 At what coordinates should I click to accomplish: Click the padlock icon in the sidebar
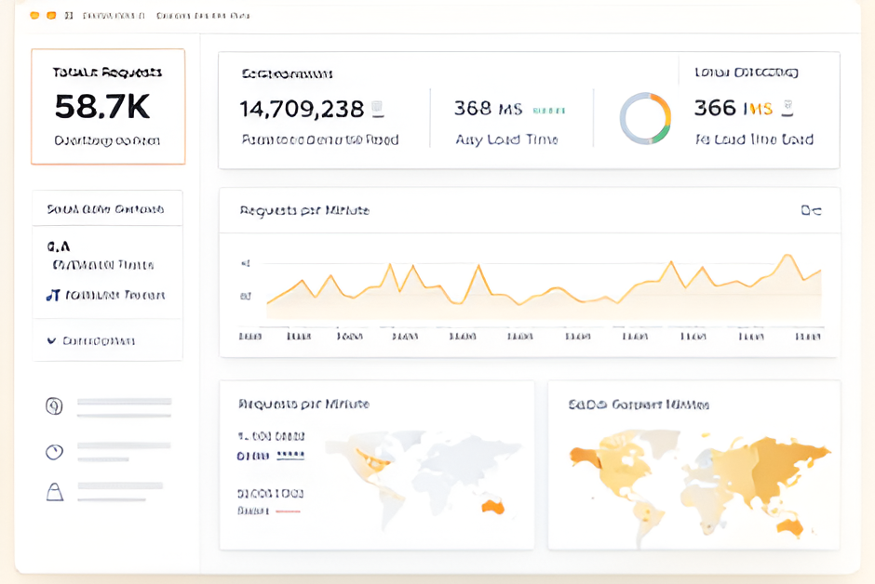click(x=54, y=491)
